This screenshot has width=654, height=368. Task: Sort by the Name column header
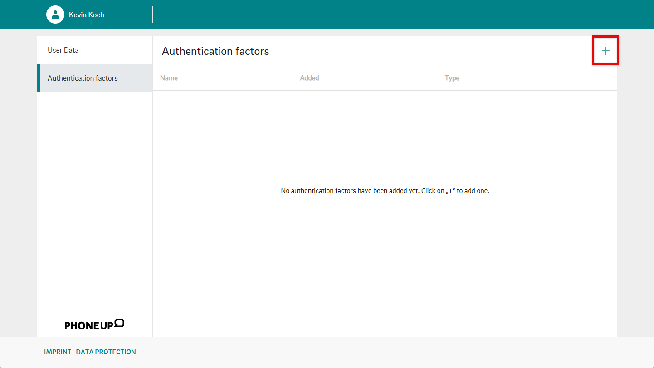169,78
